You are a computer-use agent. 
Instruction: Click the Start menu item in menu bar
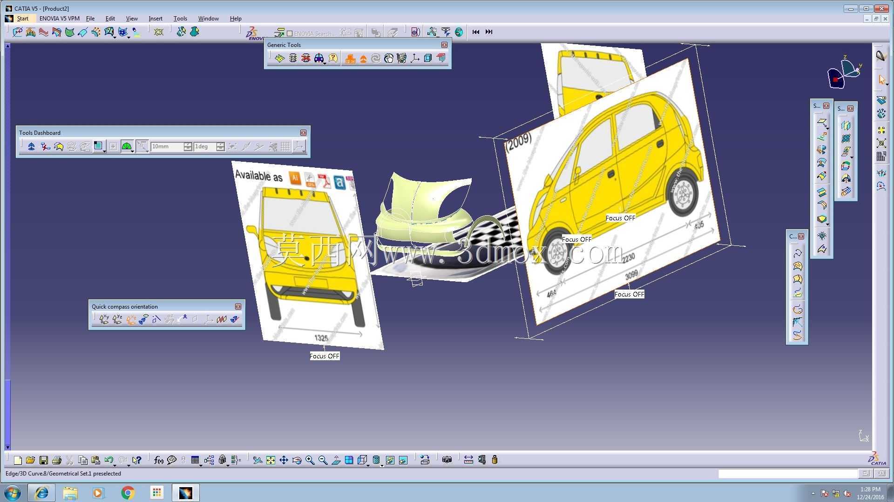click(x=22, y=19)
